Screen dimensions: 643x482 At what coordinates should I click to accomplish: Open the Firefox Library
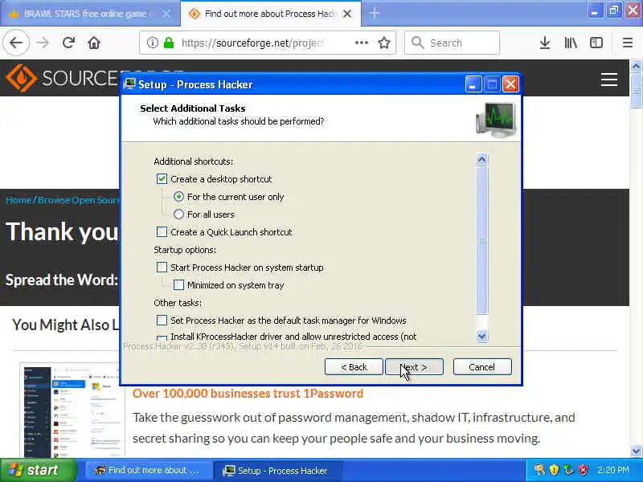tap(571, 43)
